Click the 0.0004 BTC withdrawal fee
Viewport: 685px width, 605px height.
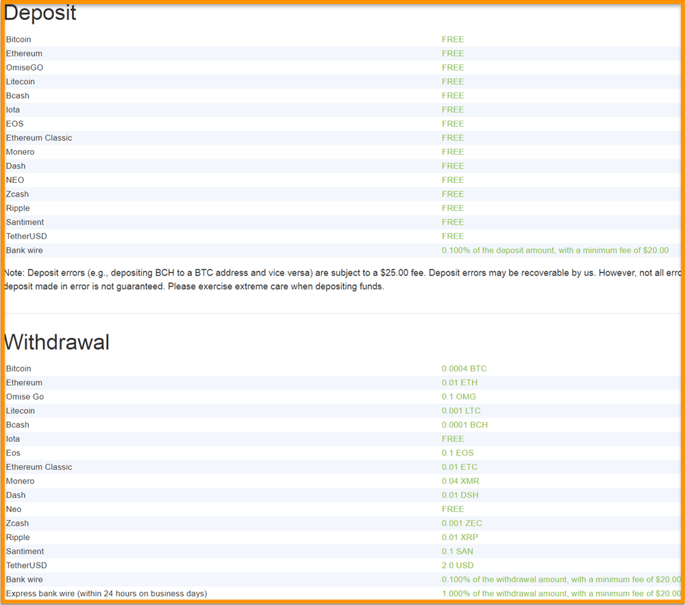464,369
